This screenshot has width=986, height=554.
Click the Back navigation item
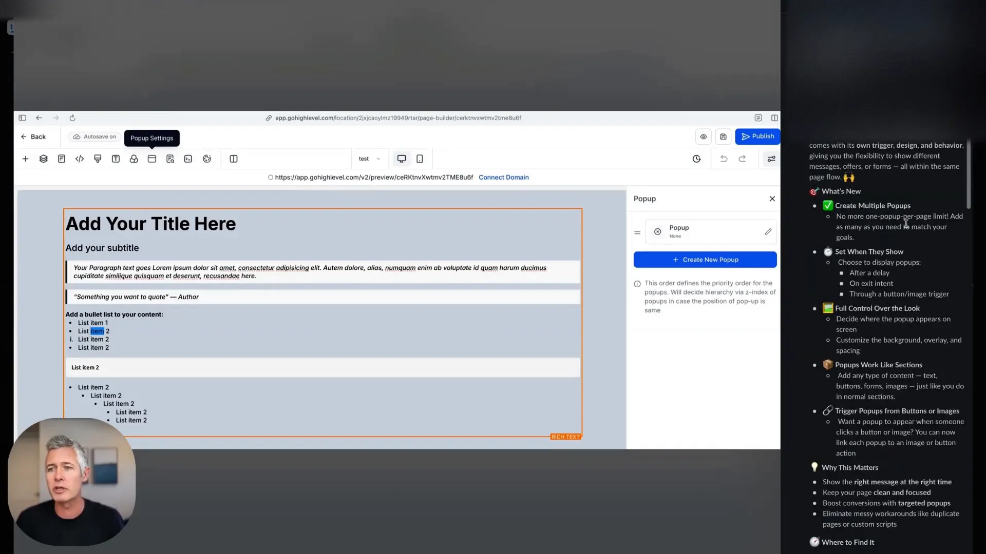(x=33, y=136)
